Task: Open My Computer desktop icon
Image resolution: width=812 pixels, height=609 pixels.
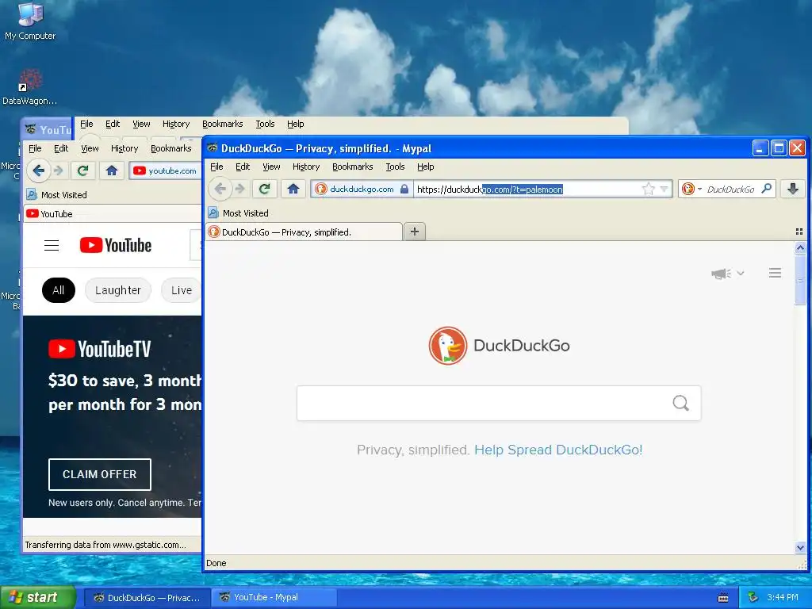Action: pyautogui.click(x=30, y=21)
